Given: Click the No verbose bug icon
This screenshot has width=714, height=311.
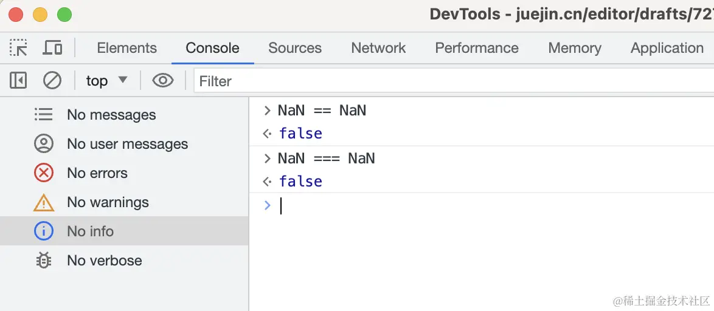Looking at the screenshot, I should pyautogui.click(x=44, y=261).
